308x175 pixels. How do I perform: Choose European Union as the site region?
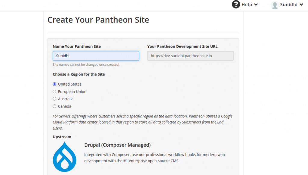pos(54,91)
